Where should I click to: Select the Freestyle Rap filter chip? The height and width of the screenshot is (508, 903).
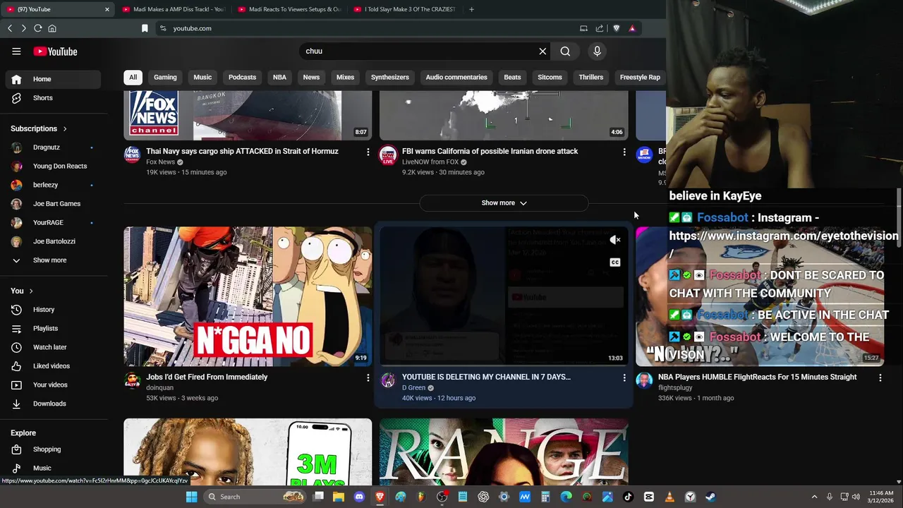tap(640, 78)
